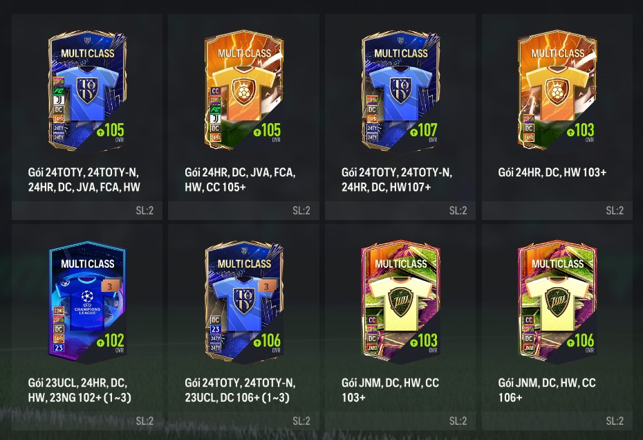Select the TOTY 106 OVR pack card

click(x=243, y=302)
